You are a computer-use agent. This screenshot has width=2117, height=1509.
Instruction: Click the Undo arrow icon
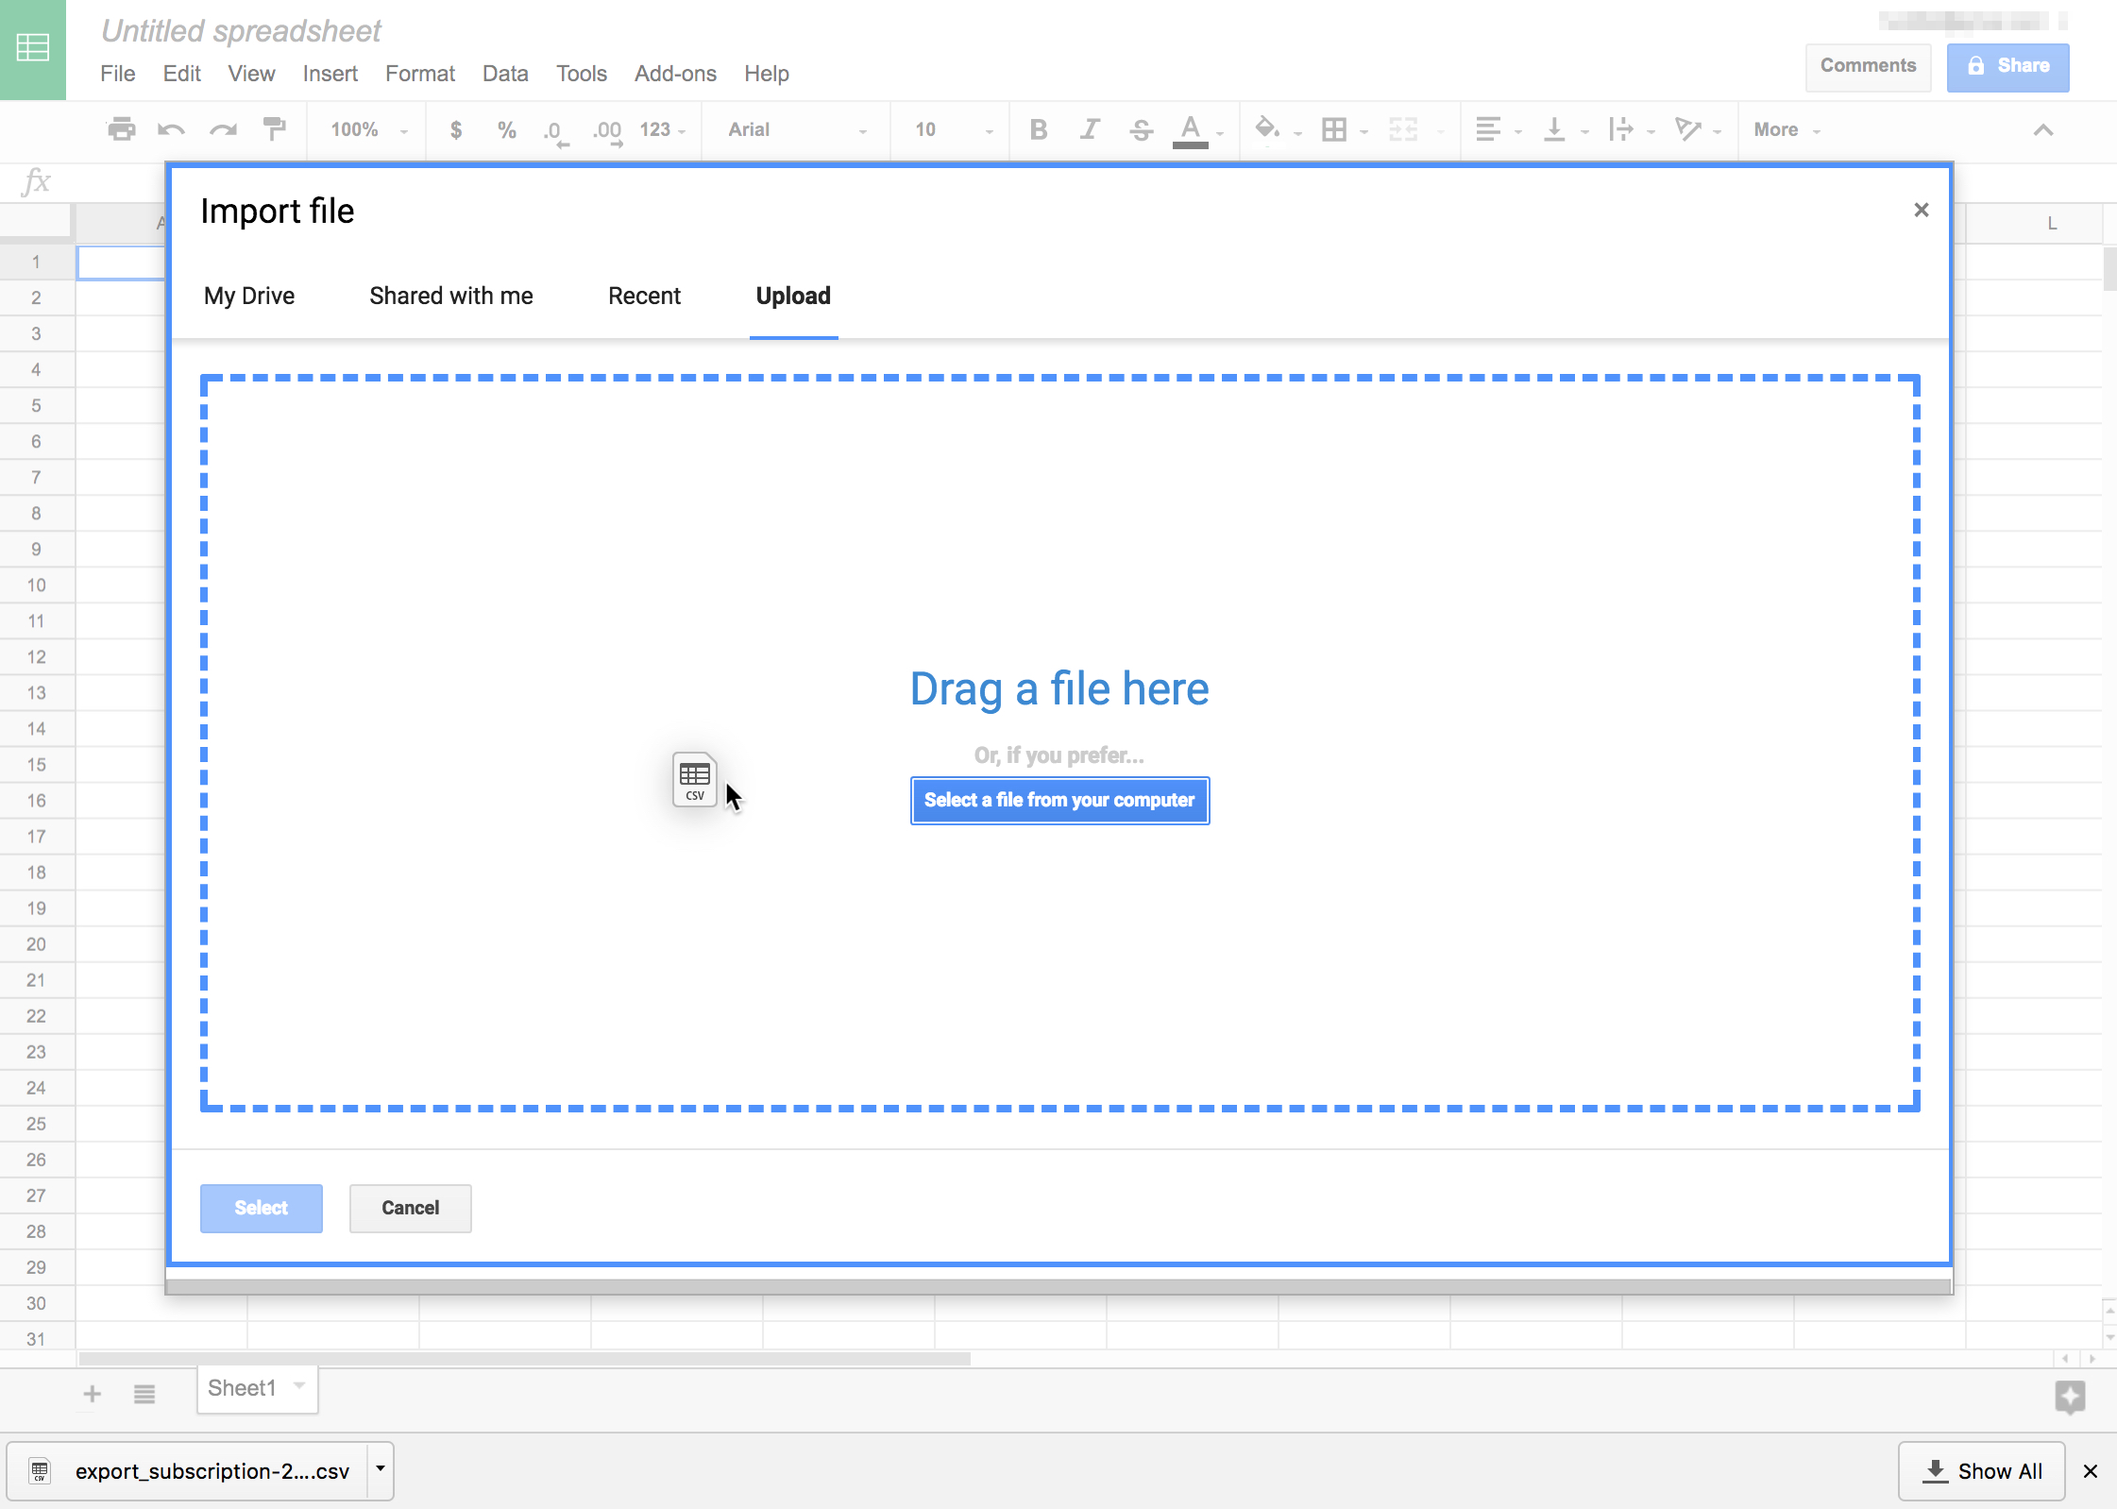(x=171, y=129)
